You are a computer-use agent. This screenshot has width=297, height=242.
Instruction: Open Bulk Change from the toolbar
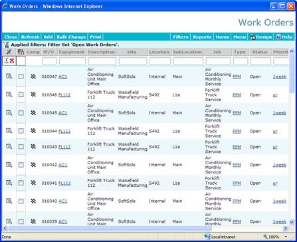click(x=71, y=37)
